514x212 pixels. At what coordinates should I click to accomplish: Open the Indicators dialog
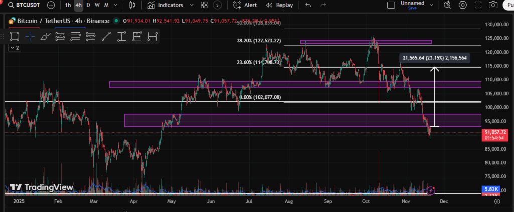tap(165, 5)
